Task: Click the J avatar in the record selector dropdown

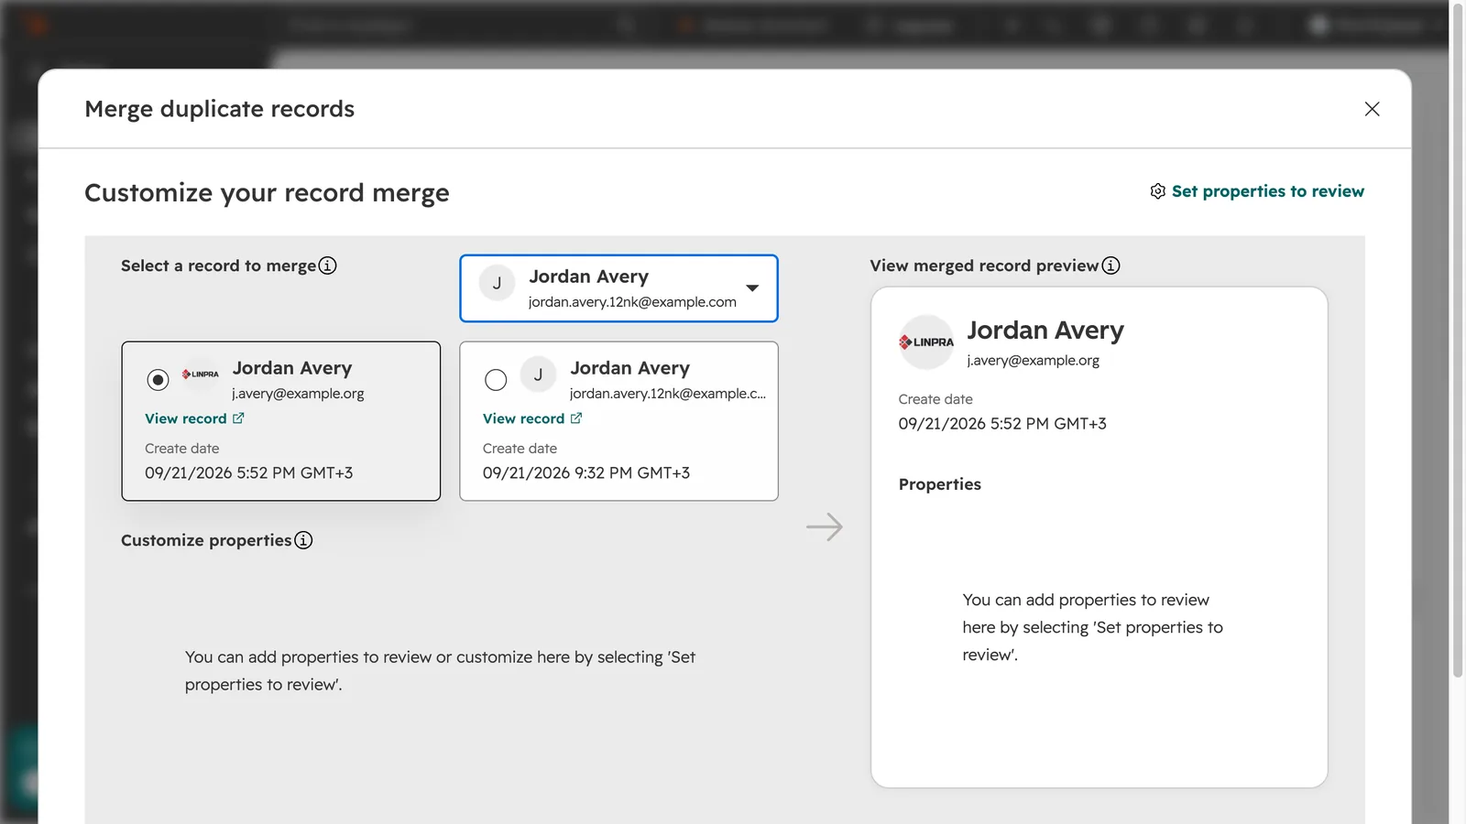Action: click(497, 284)
